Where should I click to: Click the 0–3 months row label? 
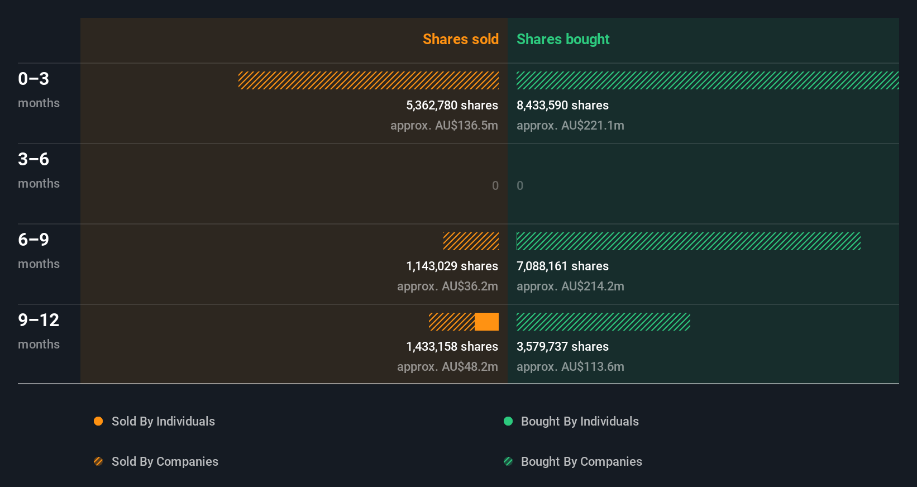pos(39,89)
